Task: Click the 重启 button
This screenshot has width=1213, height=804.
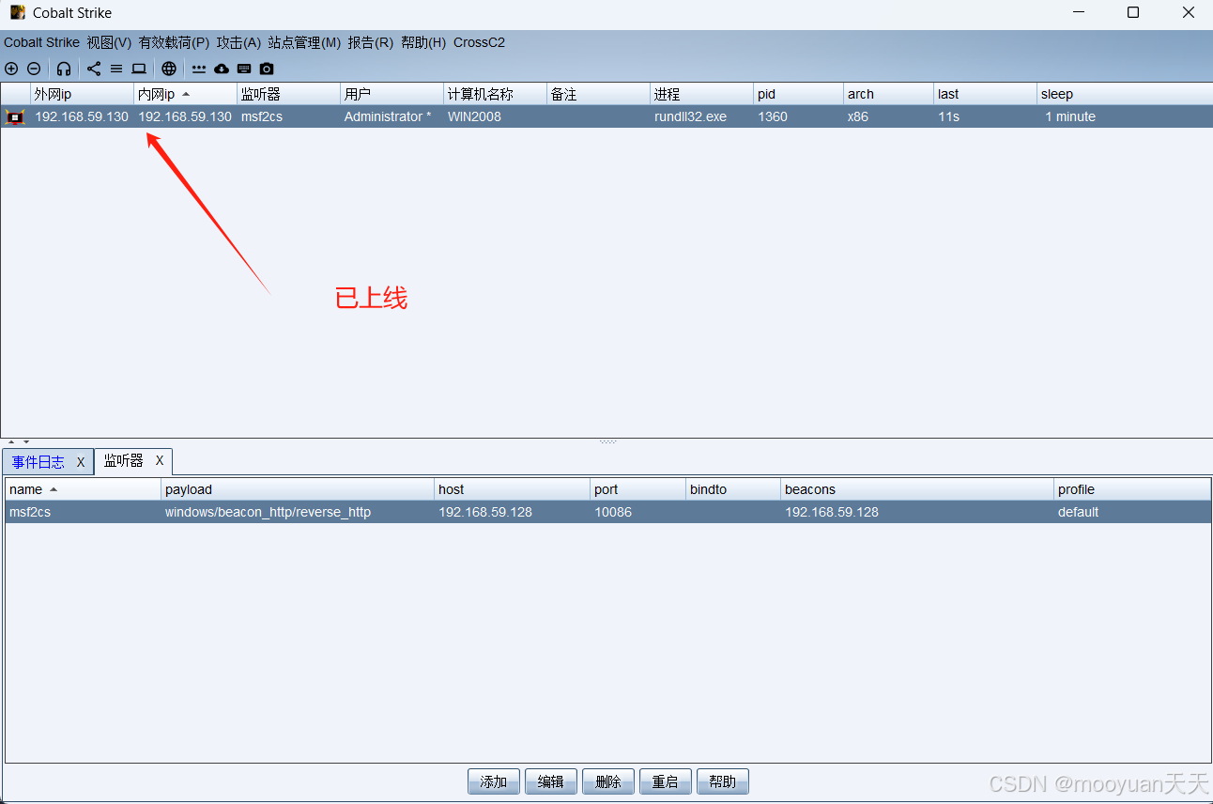Action: click(666, 781)
